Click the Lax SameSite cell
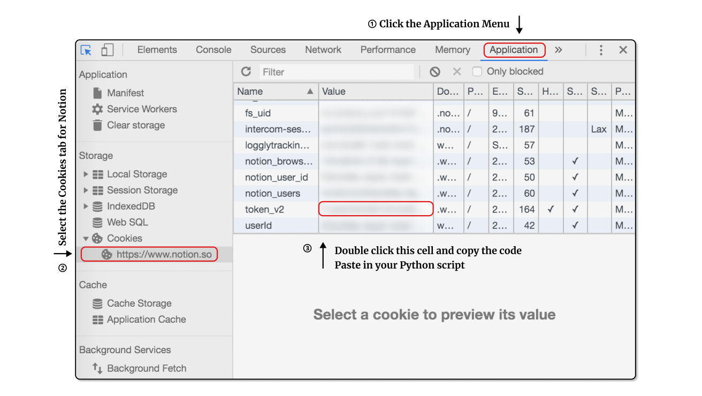The width and height of the screenshot is (702, 396). tap(599, 130)
